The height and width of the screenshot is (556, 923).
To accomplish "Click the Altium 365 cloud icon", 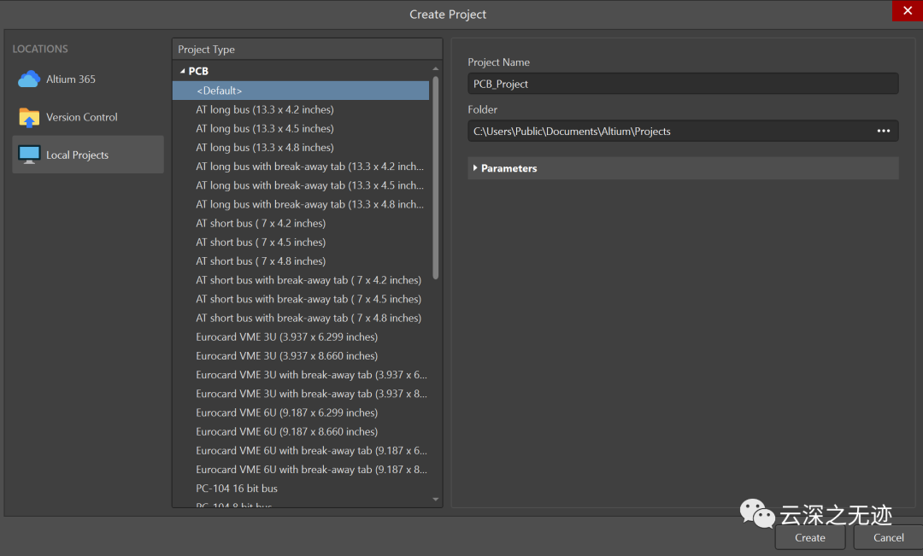I will [29, 79].
